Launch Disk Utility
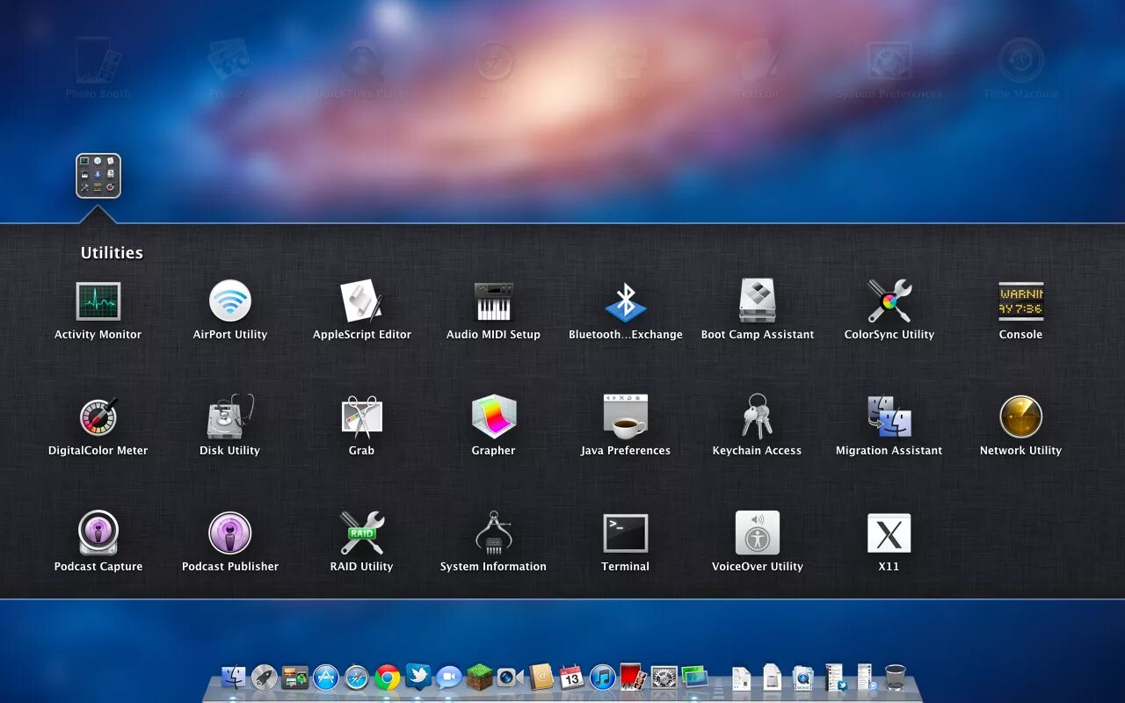The image size is (1125, 703). [x=229, y=417]
